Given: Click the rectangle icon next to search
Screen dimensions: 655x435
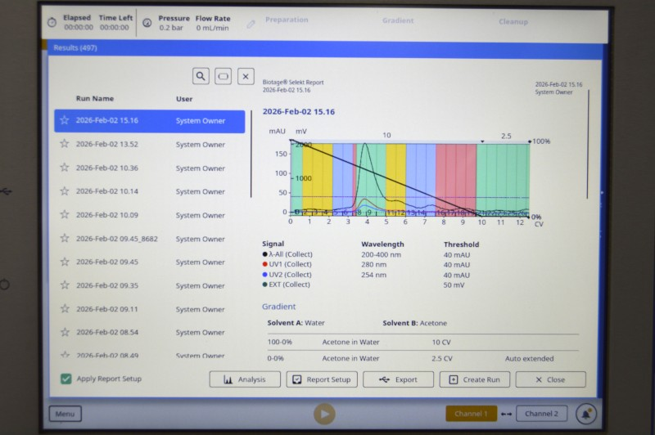Looking at the screenshot, I should 224,76.
